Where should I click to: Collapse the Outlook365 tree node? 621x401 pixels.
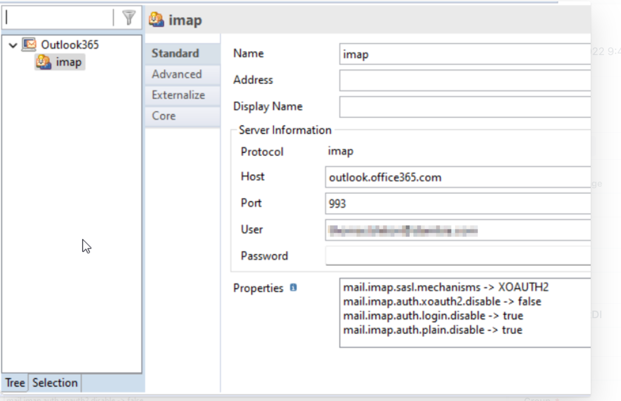13,45
